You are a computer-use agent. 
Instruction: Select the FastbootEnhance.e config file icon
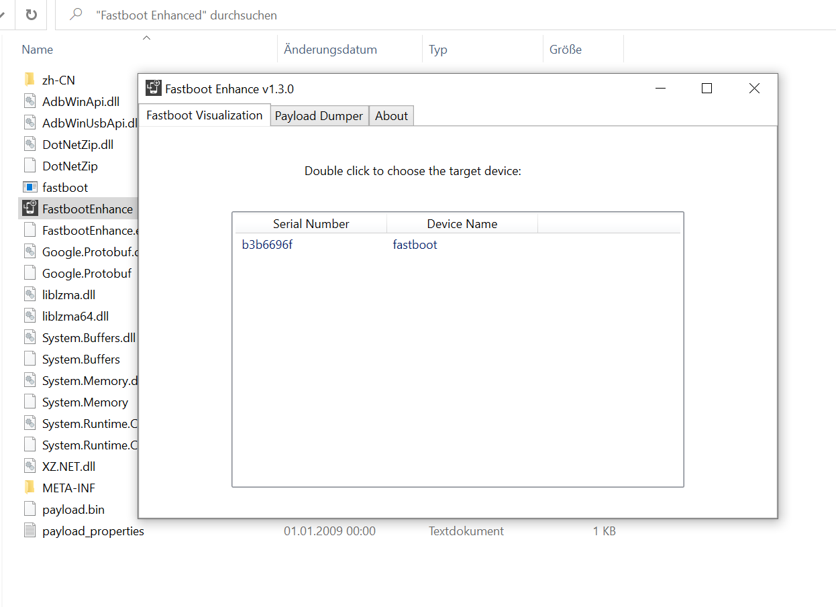(x=30, y=230)
